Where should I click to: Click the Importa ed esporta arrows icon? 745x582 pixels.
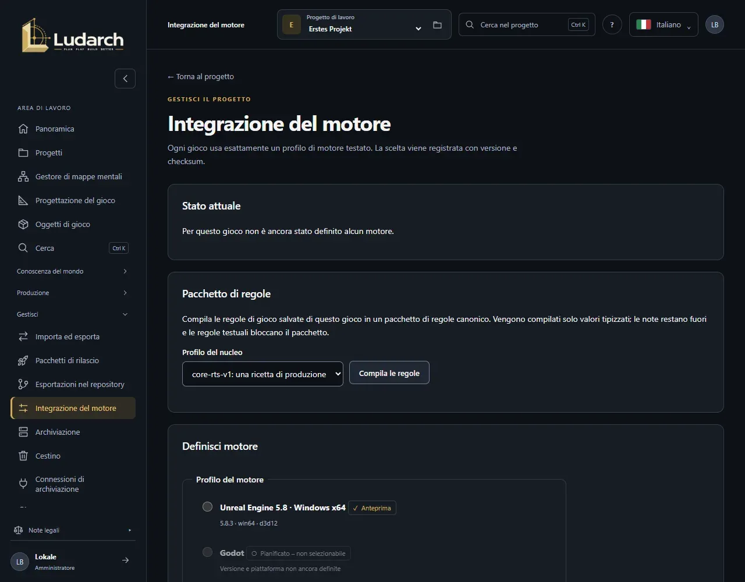point(23,336)
